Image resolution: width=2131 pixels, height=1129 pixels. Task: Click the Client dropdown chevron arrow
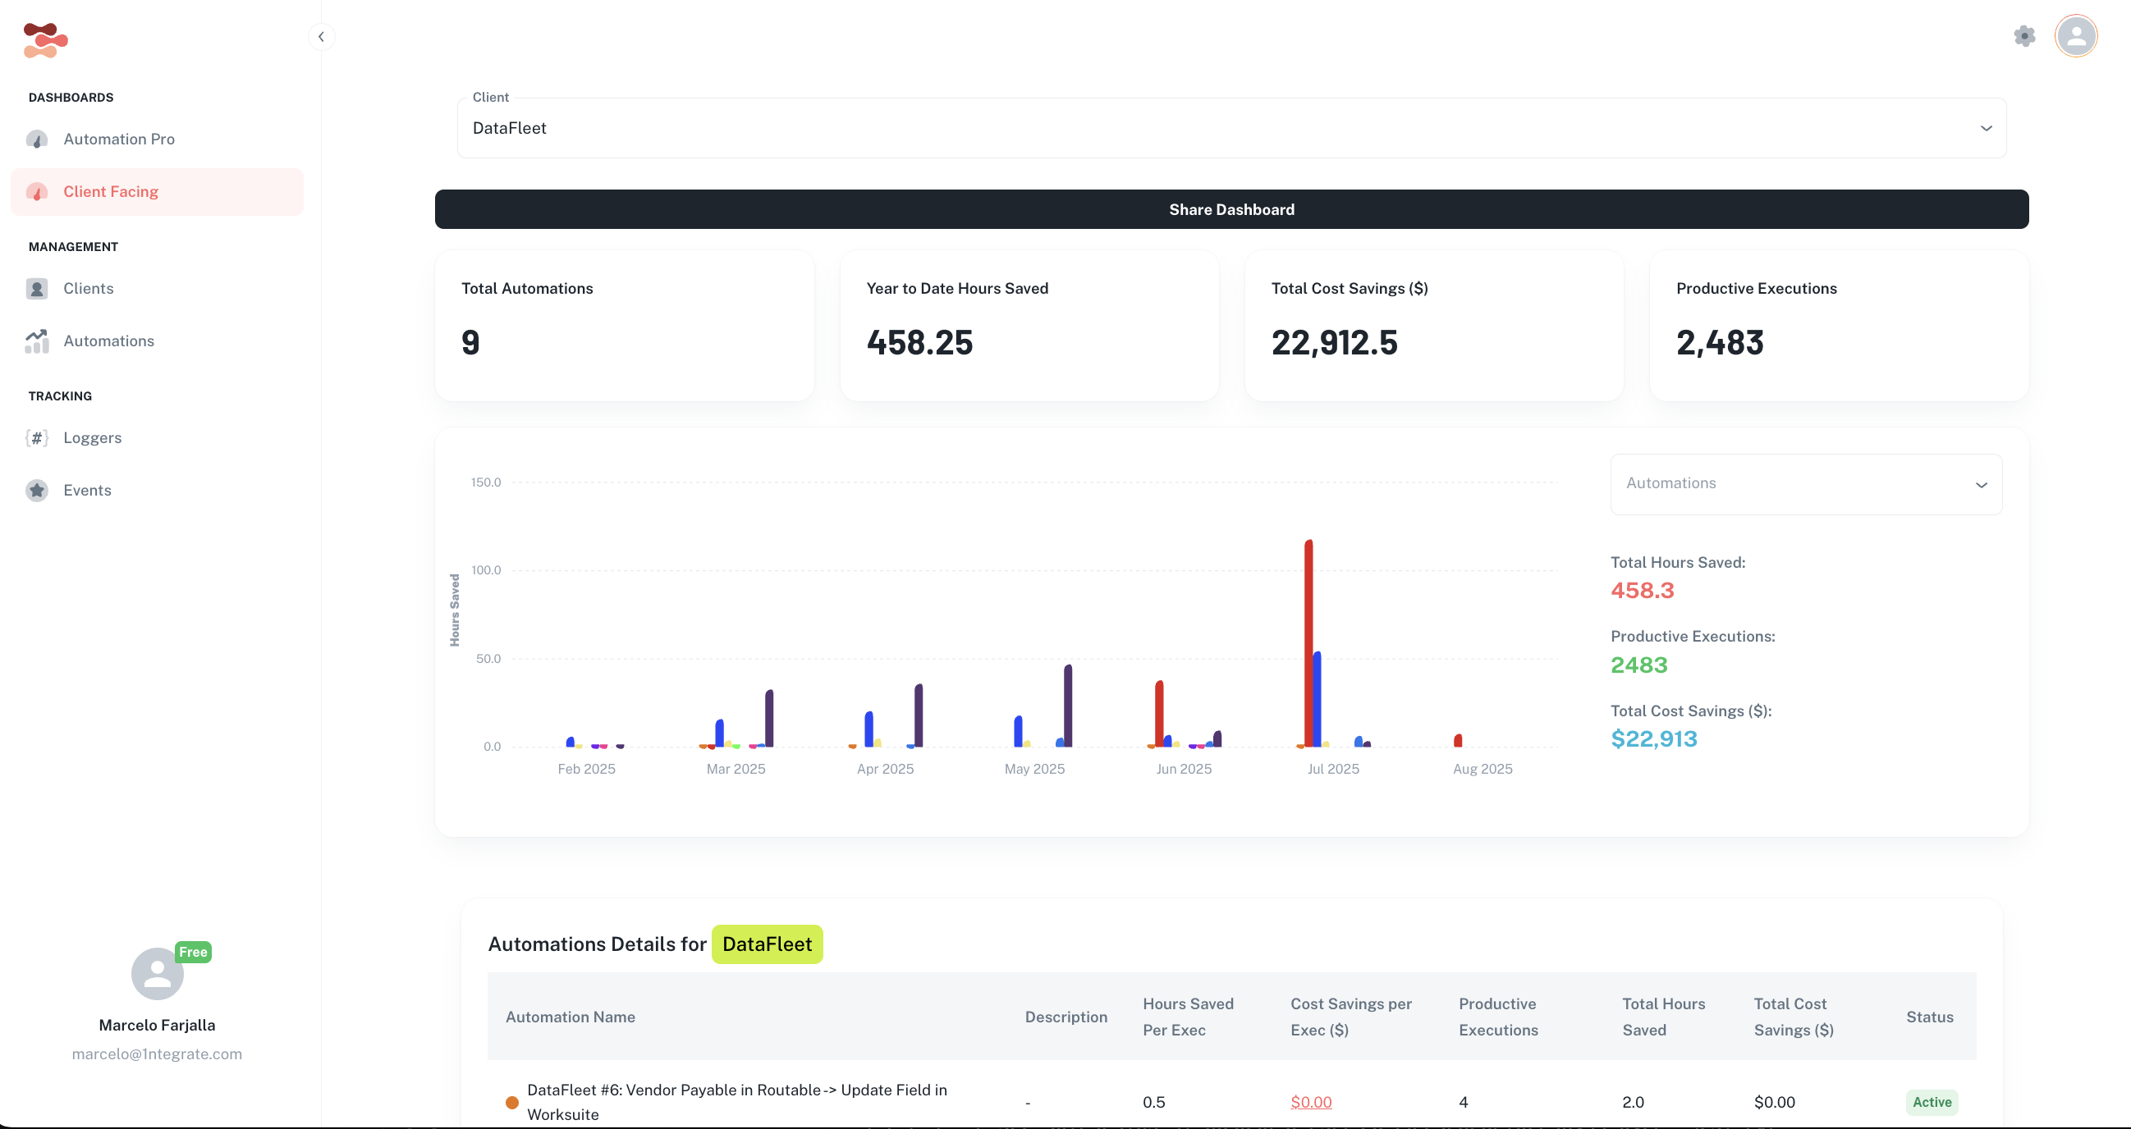click(x=1986, y=128)
